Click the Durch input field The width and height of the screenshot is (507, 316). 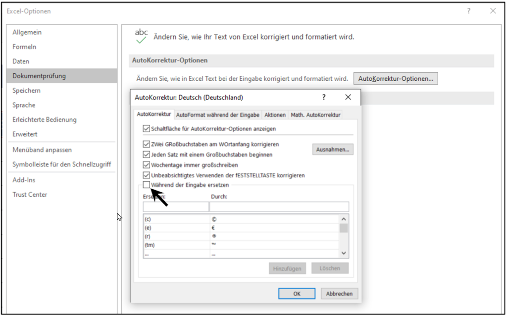pos(279,207)
